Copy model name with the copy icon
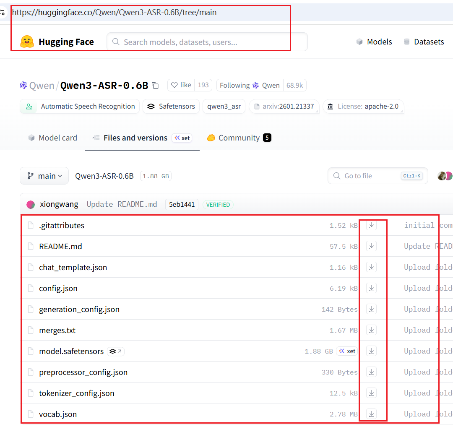Viewport: 453px width, 432px height. click(155, 86)
